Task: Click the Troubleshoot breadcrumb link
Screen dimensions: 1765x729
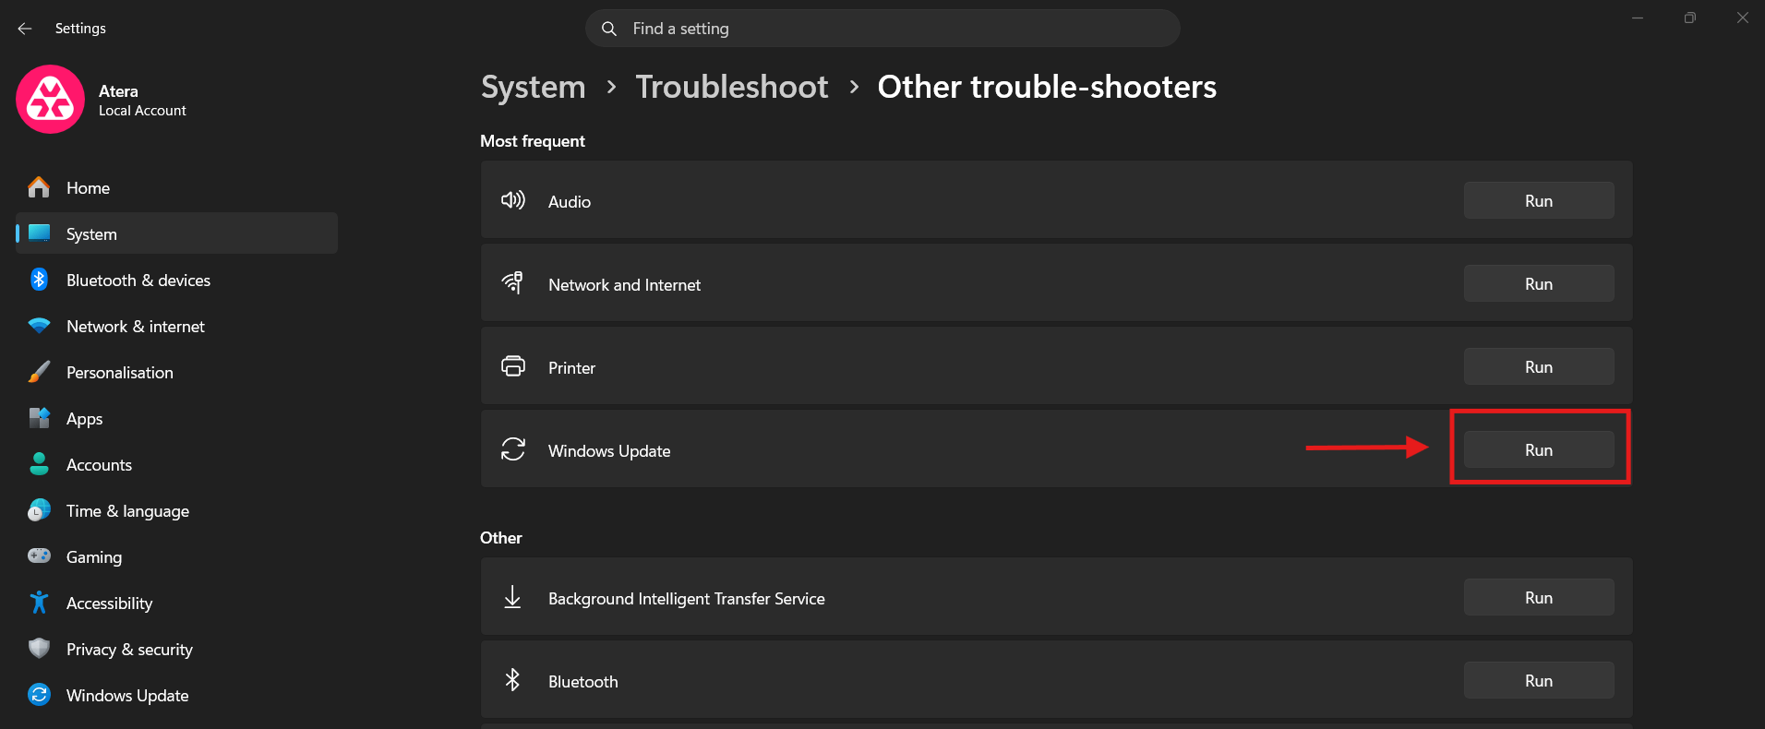Action: coord(732,87)
